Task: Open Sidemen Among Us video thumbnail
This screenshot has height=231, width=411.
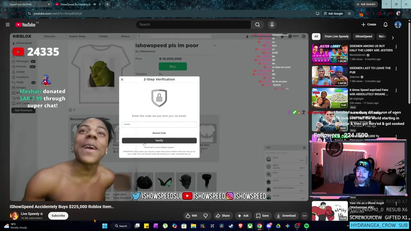Action: click(330, 54)
